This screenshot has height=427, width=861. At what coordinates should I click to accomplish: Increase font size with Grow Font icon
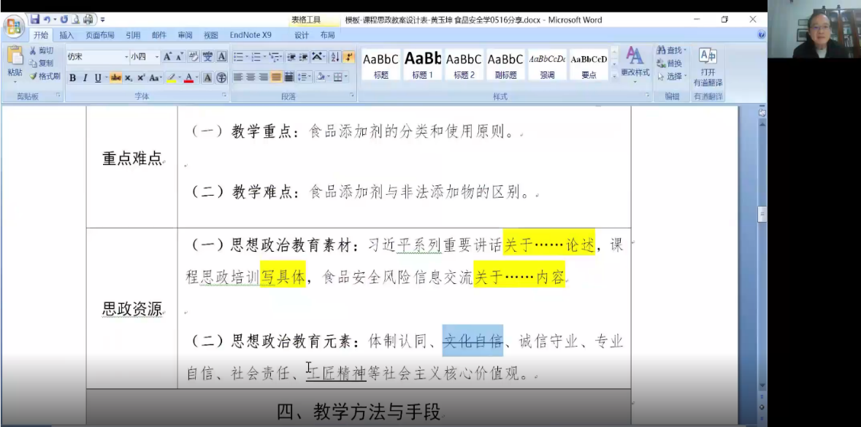[x=168, y=57]
